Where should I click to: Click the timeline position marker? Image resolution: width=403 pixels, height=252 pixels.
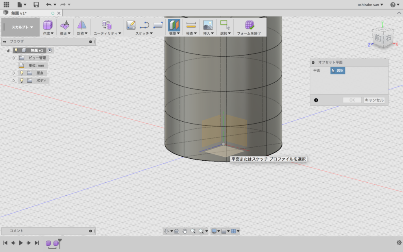coord(60,243)
